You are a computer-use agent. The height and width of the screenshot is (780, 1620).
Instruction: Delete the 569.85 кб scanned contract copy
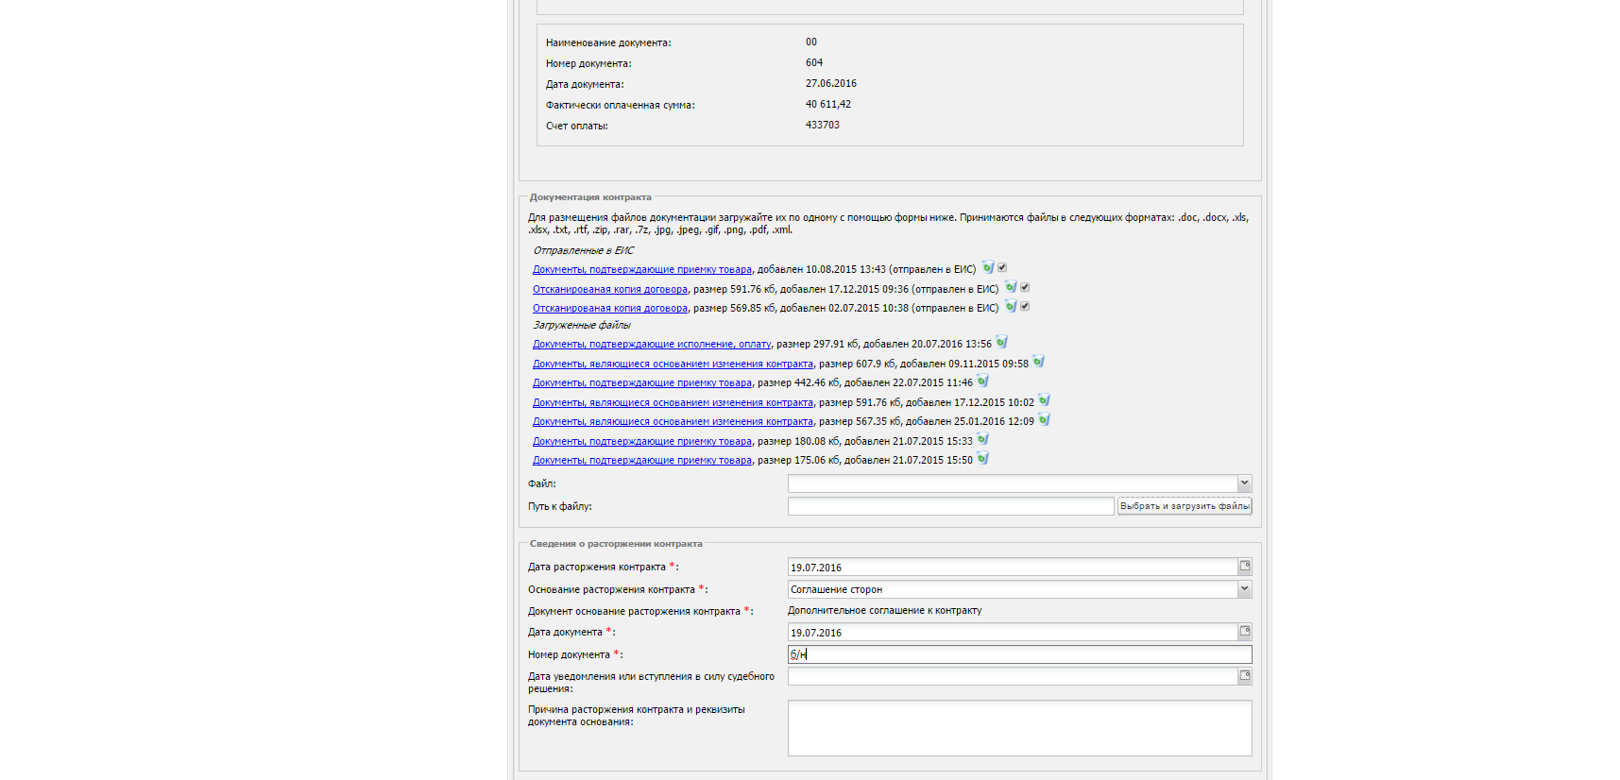pos(1011,307)
